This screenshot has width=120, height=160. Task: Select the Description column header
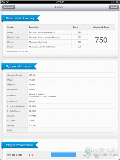[34, 27]
